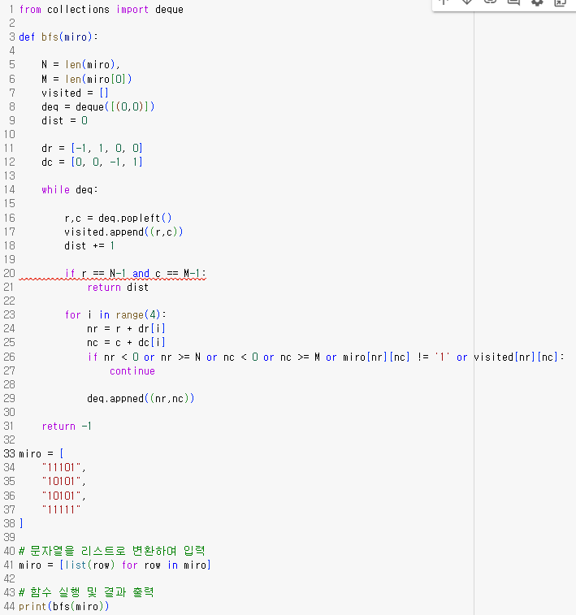Click the 'return -1' statement
Image resolution: width=576 pixels, height=615 pixels.
point(67,427)
